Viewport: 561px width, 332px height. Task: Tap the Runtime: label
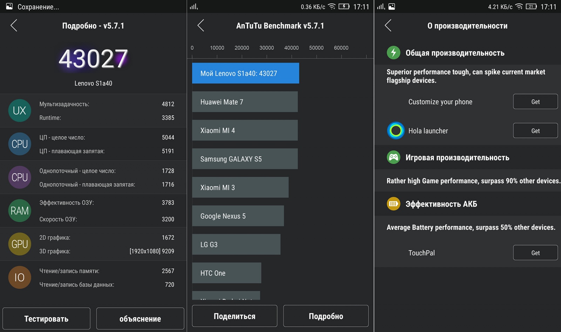pos(50,118)
